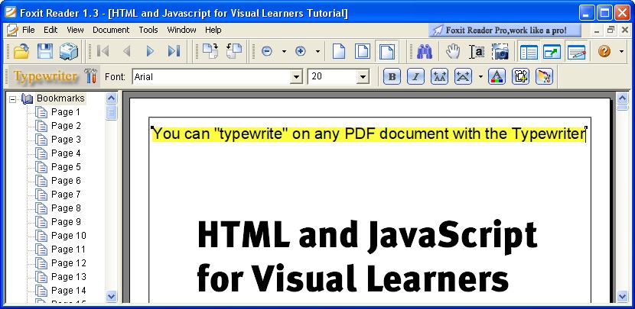Open the Font name dropdown (Arial)
The width and height of the screenshot is (635, 309).
coord(296,77)
